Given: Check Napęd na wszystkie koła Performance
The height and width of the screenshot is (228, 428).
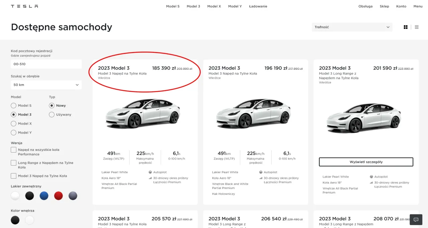Looking at the screenshot, I should click(13, 150).
